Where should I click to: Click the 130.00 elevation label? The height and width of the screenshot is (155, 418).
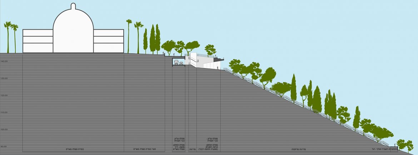click(4, 78)
